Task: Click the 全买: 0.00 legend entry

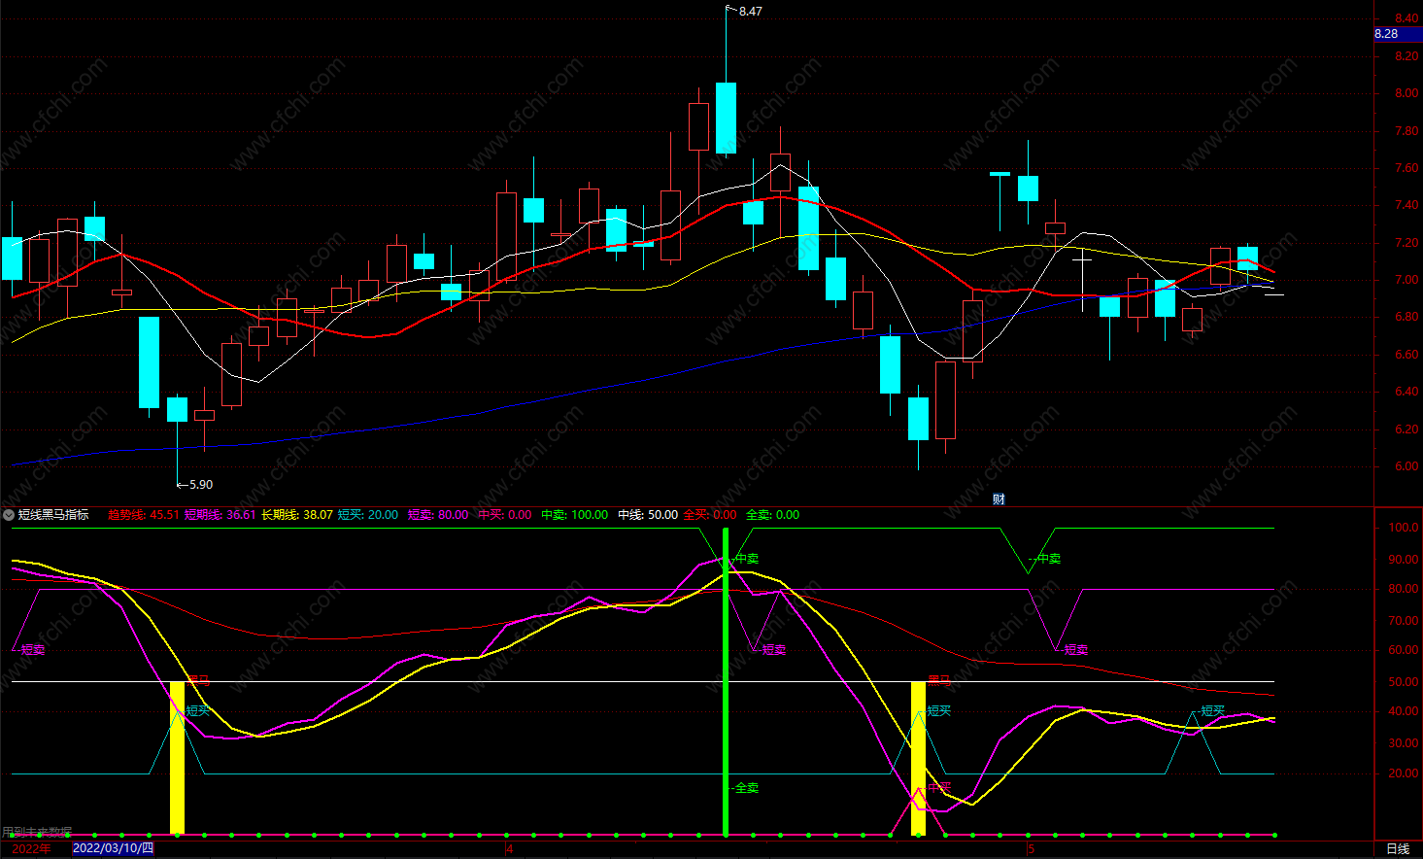Action: (709, 515)
